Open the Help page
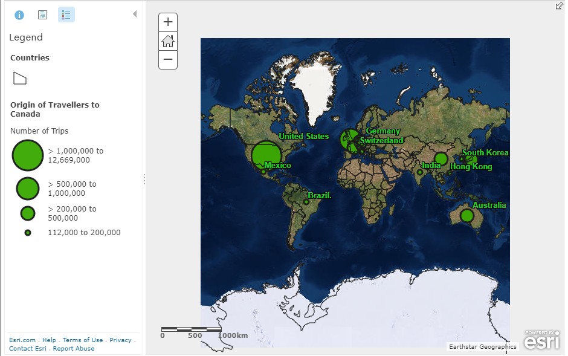Screen dimensions: 568x356 [x=49, y=340]
